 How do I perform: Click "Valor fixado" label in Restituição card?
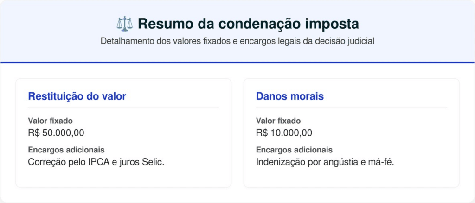click(x=50, y=121)
